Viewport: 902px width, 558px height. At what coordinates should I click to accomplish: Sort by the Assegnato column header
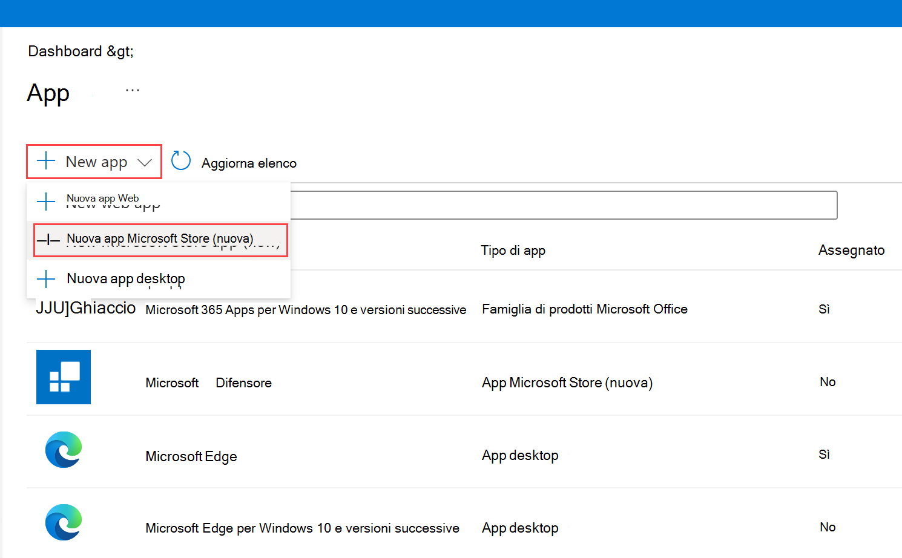click(x=851, y=251)
